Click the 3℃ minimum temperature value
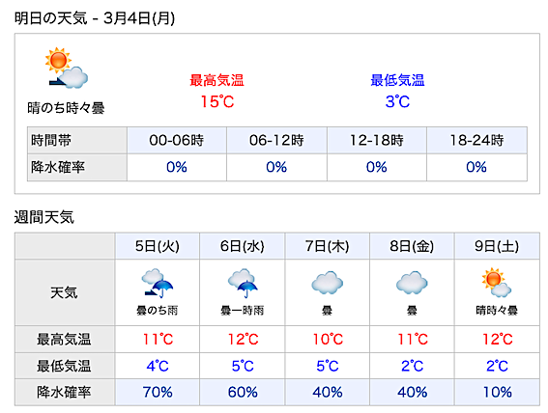This screenshot has height=413, width=548. (397, 101)
